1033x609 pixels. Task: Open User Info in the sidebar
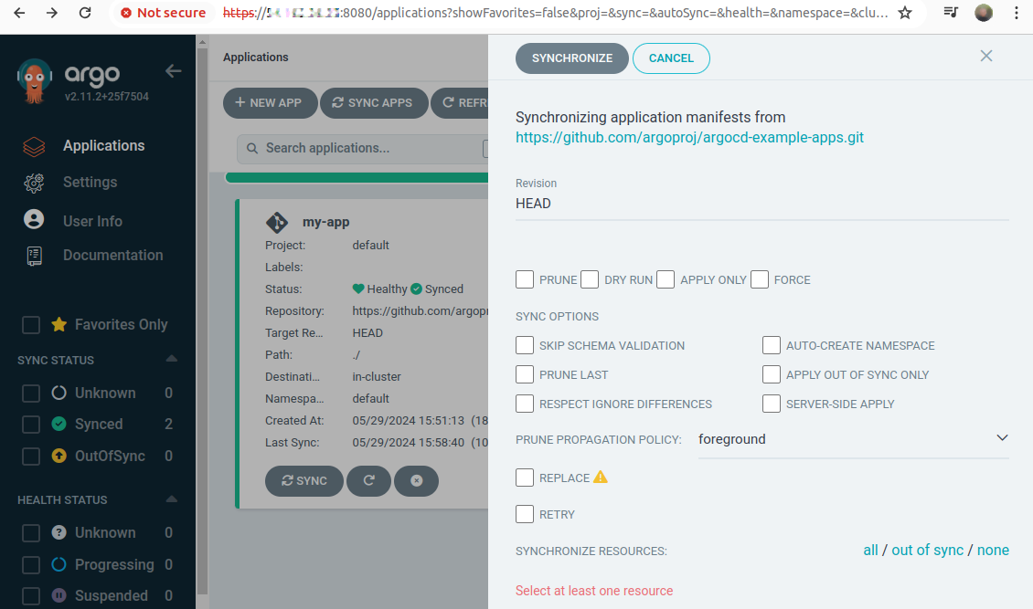click(92, 222)
